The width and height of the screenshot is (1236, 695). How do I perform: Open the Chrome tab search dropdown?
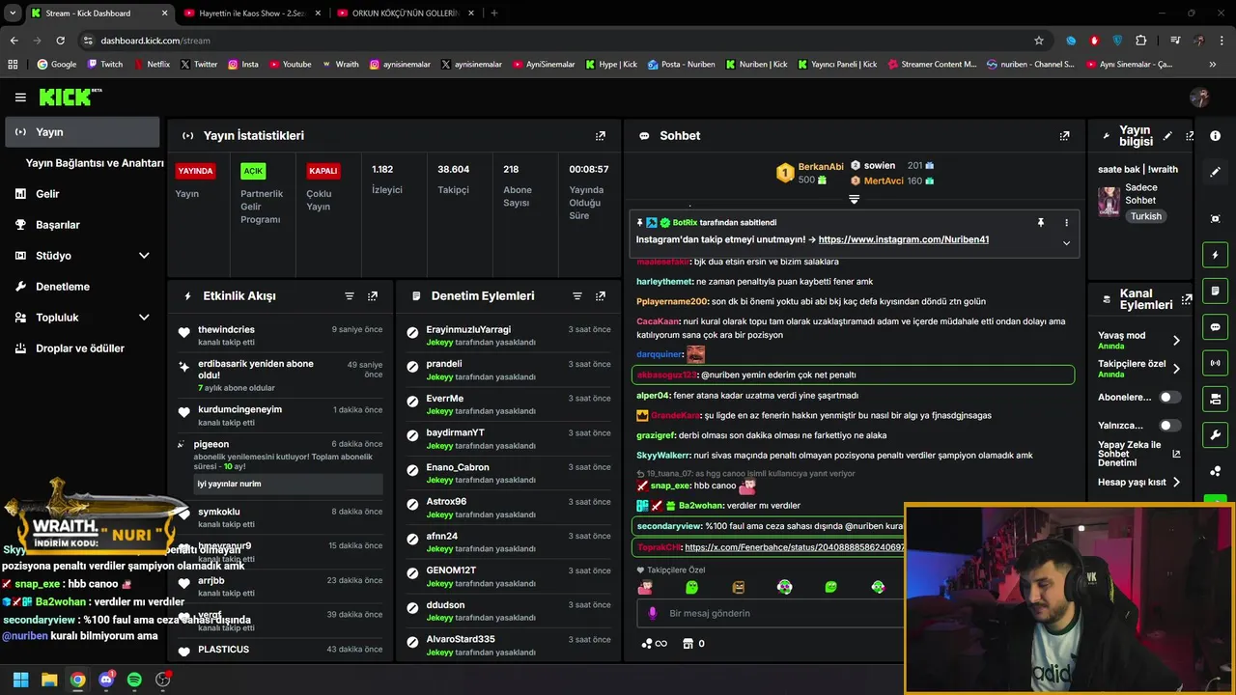(x=13, y=13)
